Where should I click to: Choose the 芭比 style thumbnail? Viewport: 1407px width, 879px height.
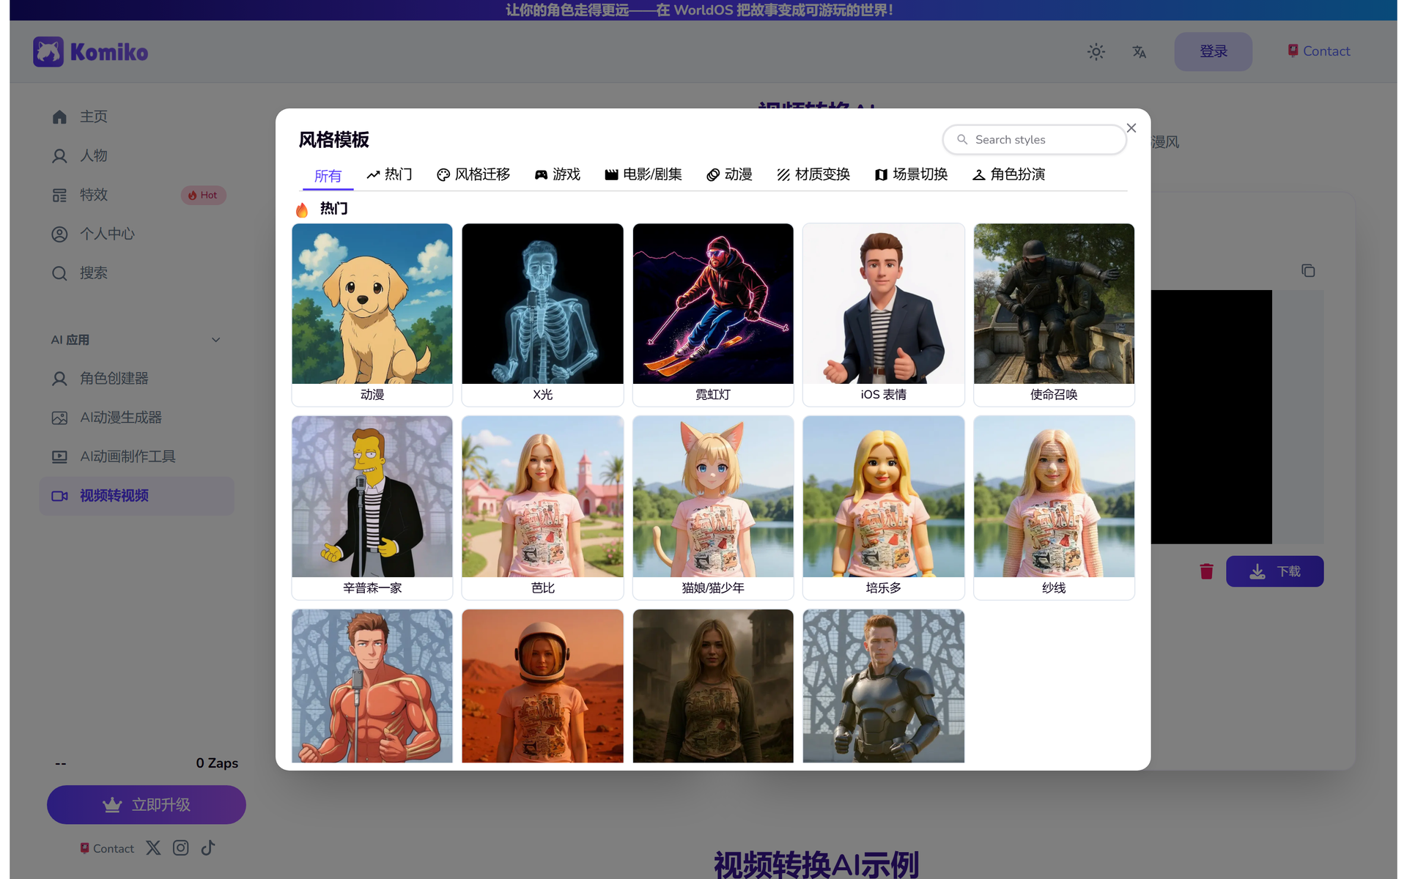(542, 507)
